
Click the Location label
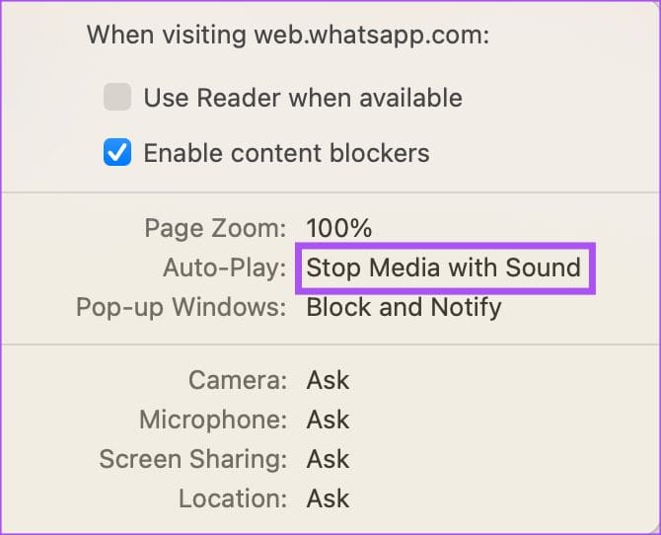coord(233,498)
